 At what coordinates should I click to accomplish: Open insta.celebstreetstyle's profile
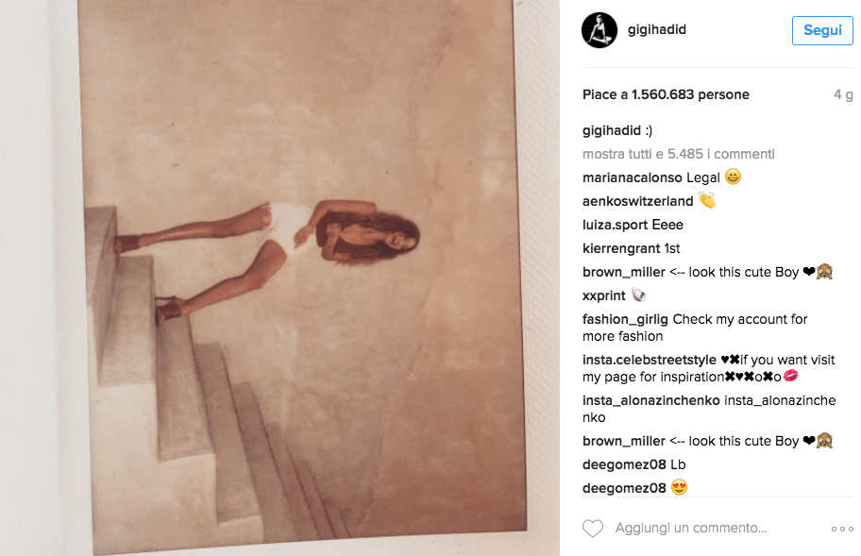650,360
